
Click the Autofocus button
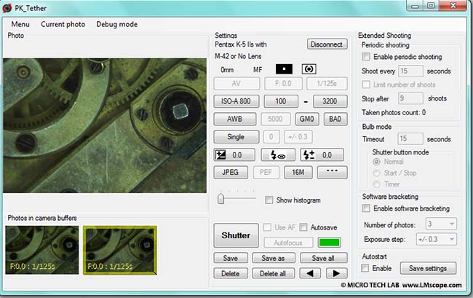[x=288, y=243]
